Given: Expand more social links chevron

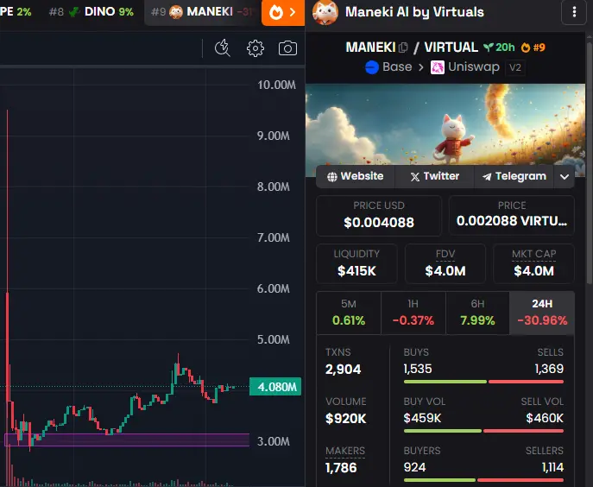Looking at the screenshot, I should coord(565,177).
